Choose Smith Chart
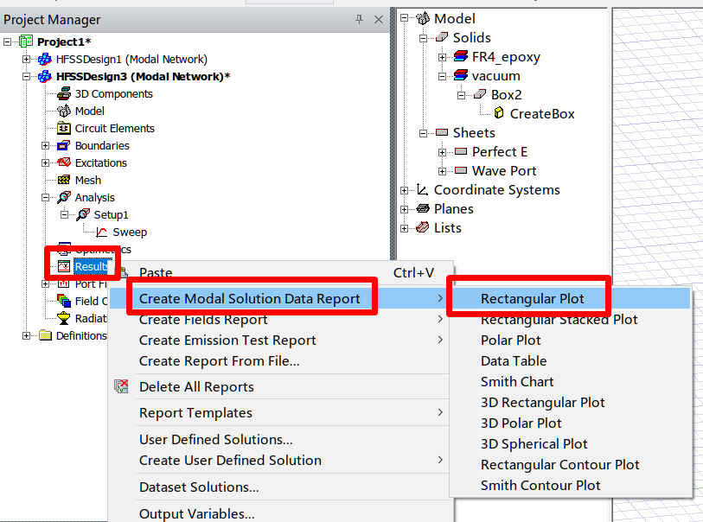 click(x=571, y=381)
